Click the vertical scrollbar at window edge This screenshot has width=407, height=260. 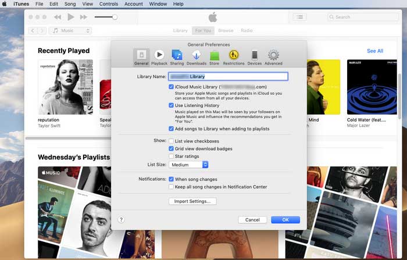[x=400, y=96]
